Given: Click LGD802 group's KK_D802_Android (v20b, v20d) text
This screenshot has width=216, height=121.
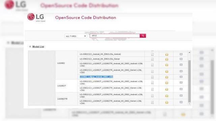Looking at the screenshot, I should point(111,65).
